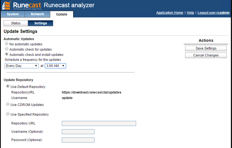Screen dimensions: 232x148
Task: Open the Application Home link
Action: 170,13
